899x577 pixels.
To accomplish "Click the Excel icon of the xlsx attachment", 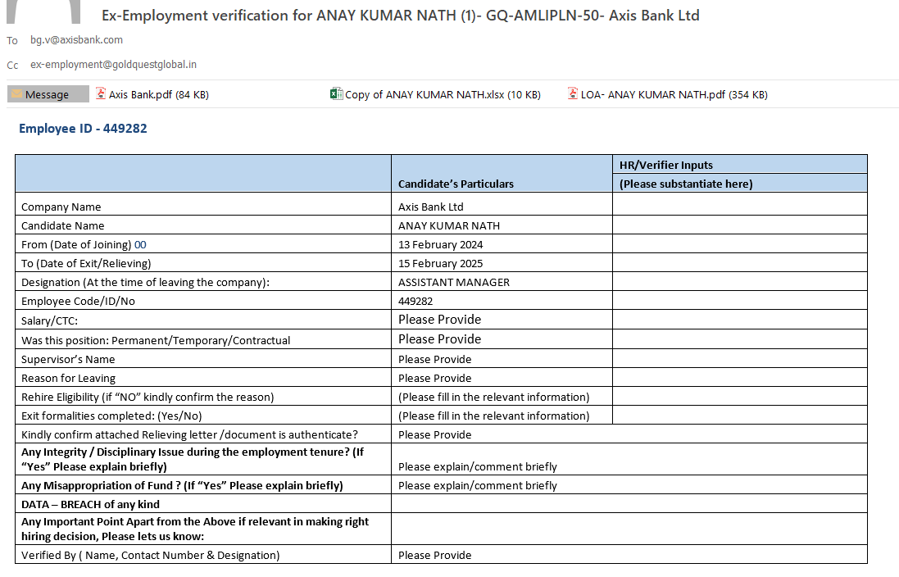I will pos(336,94).
